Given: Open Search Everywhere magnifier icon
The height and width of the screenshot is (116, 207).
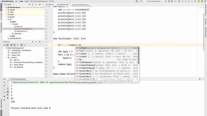Looking at the screenshot, I should point(199,1).
